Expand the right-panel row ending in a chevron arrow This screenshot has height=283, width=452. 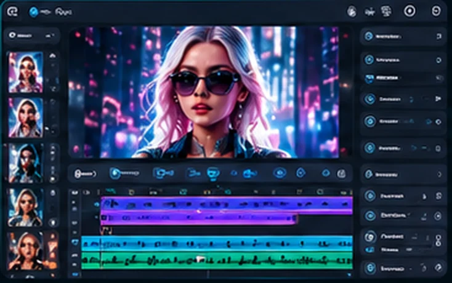click(403, 174)
